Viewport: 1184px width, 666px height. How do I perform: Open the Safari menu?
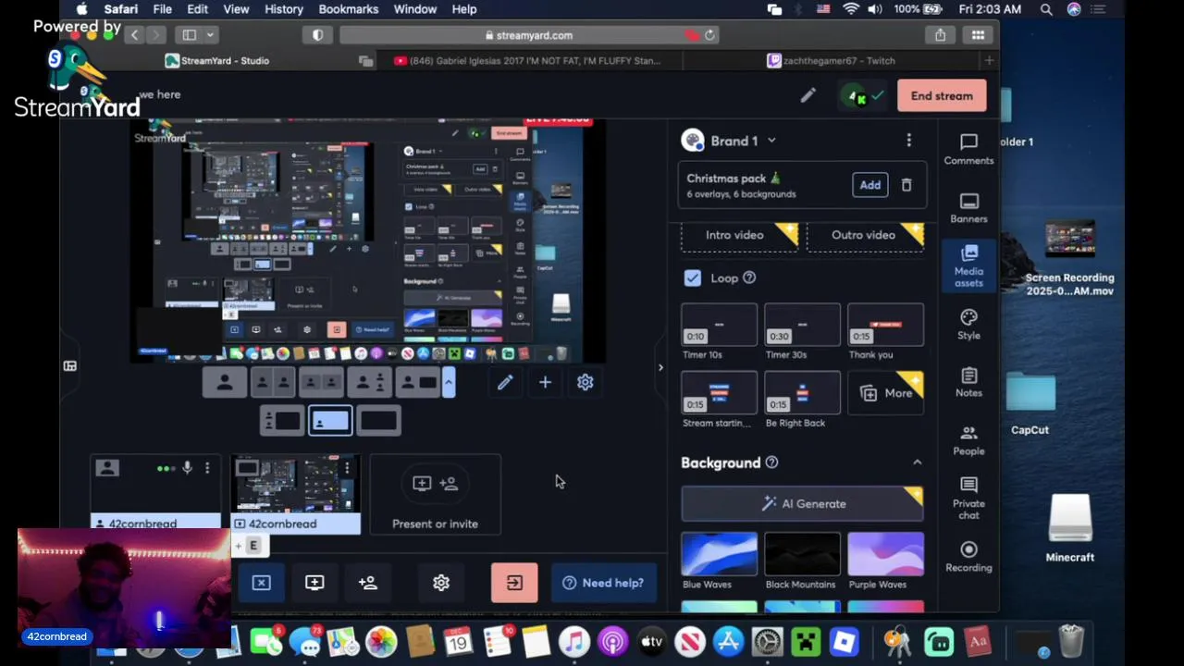[x=121, y=9]
